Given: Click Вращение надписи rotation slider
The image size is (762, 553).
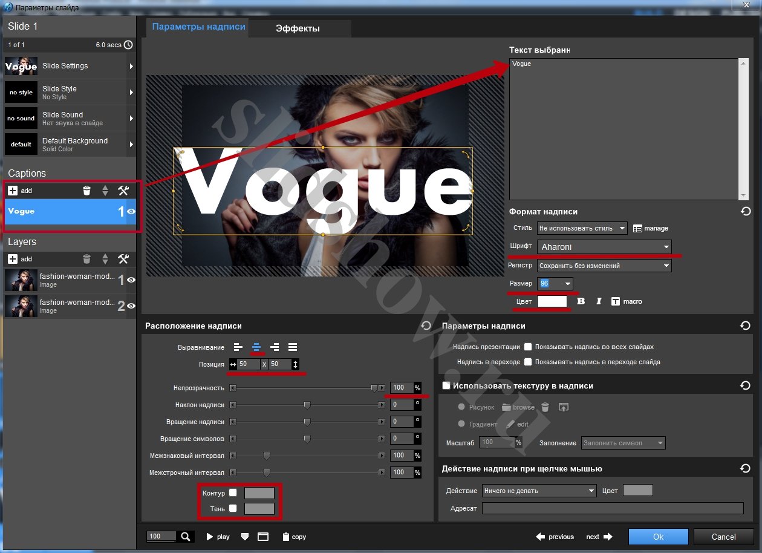Looking at the screenshot, I should (307, 422).
